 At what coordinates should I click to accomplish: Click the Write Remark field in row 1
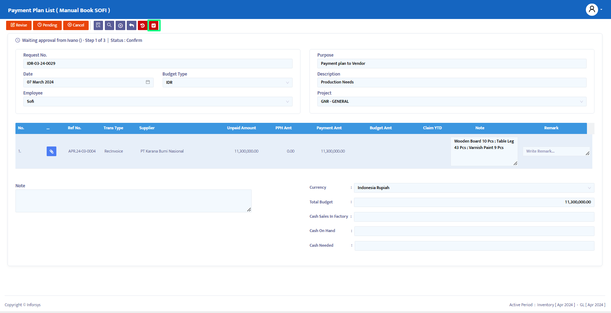[556, 151]
